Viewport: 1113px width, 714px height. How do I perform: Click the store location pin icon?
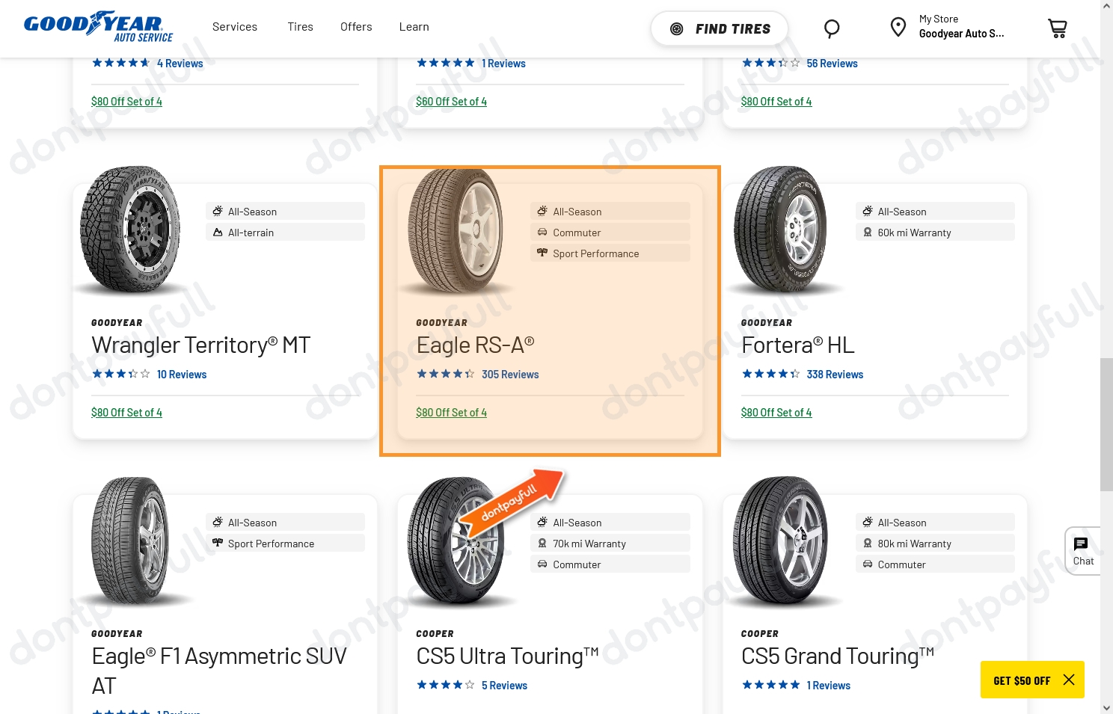click(898, 28)
